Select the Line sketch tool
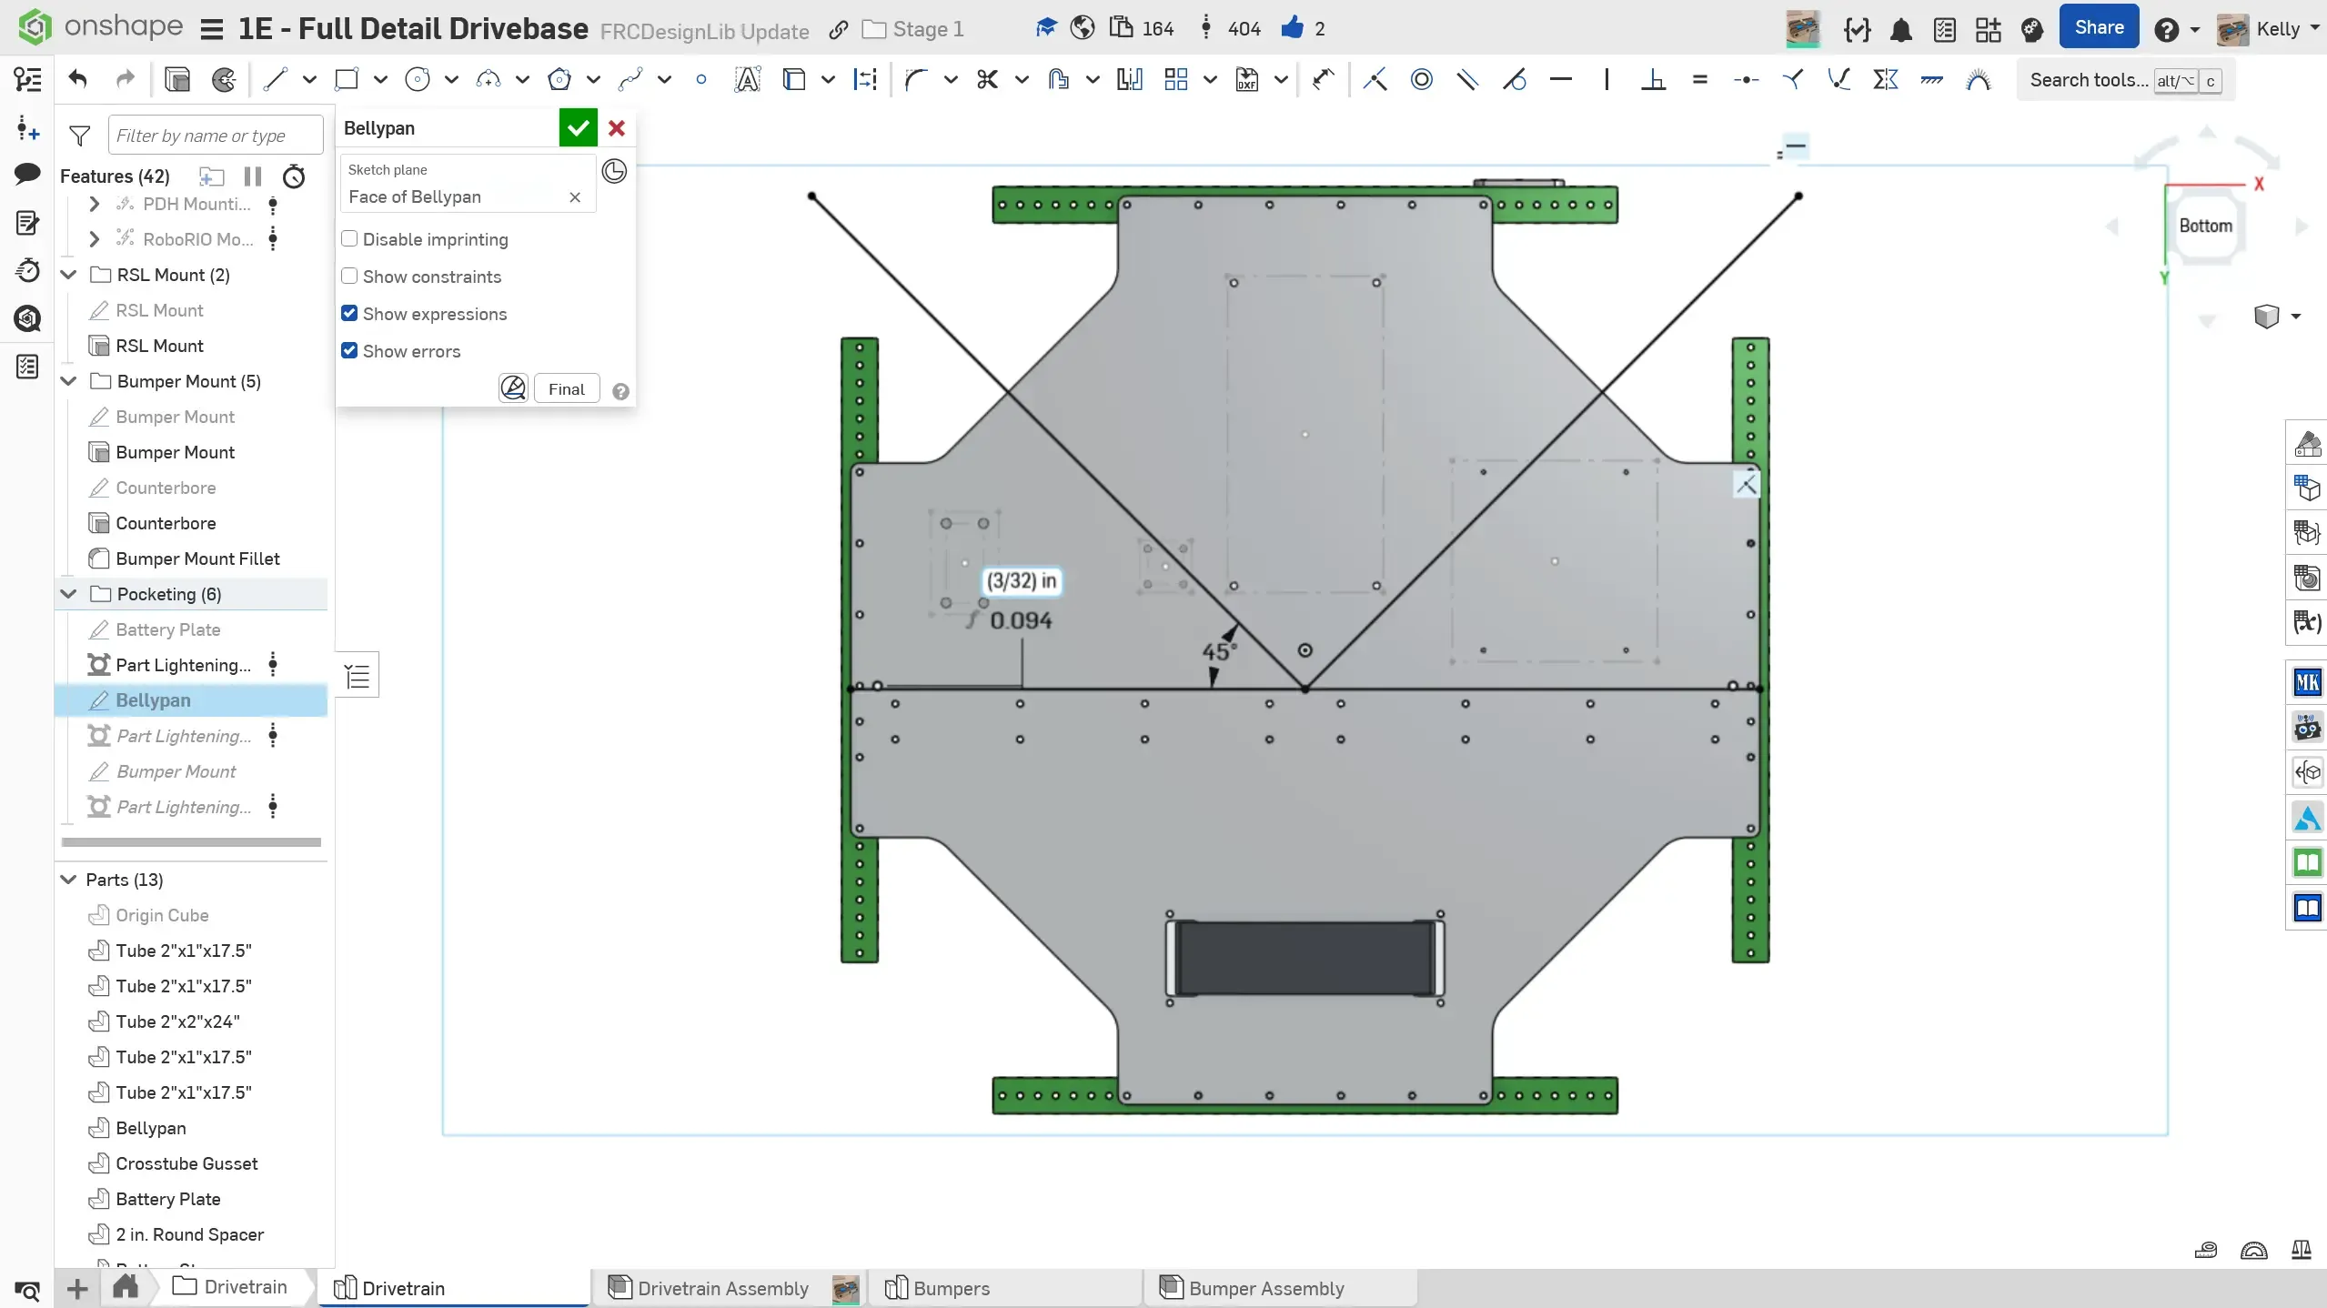 click(x=275, y=80)
